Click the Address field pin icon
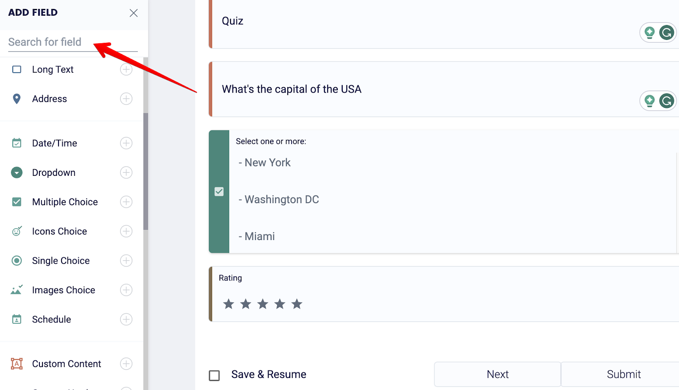This screenshot has width=679, height=390. pyautogui.click(x=17, y=99)
